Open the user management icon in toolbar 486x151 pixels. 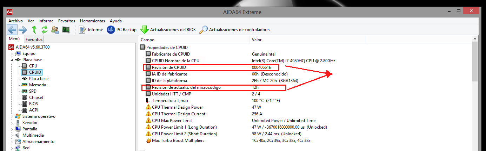(55, 30)
